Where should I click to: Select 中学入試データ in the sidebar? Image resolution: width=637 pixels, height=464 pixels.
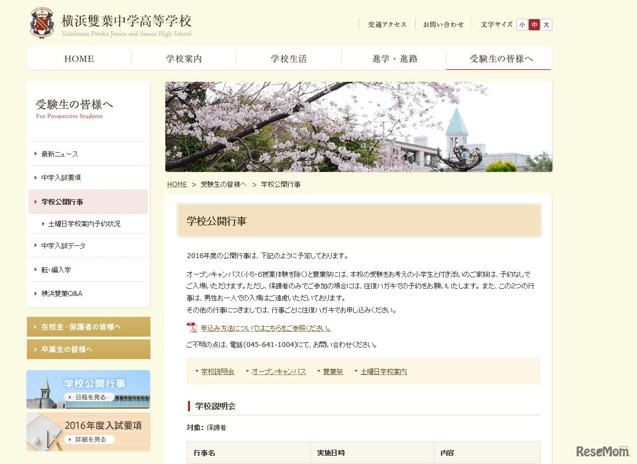88,246
